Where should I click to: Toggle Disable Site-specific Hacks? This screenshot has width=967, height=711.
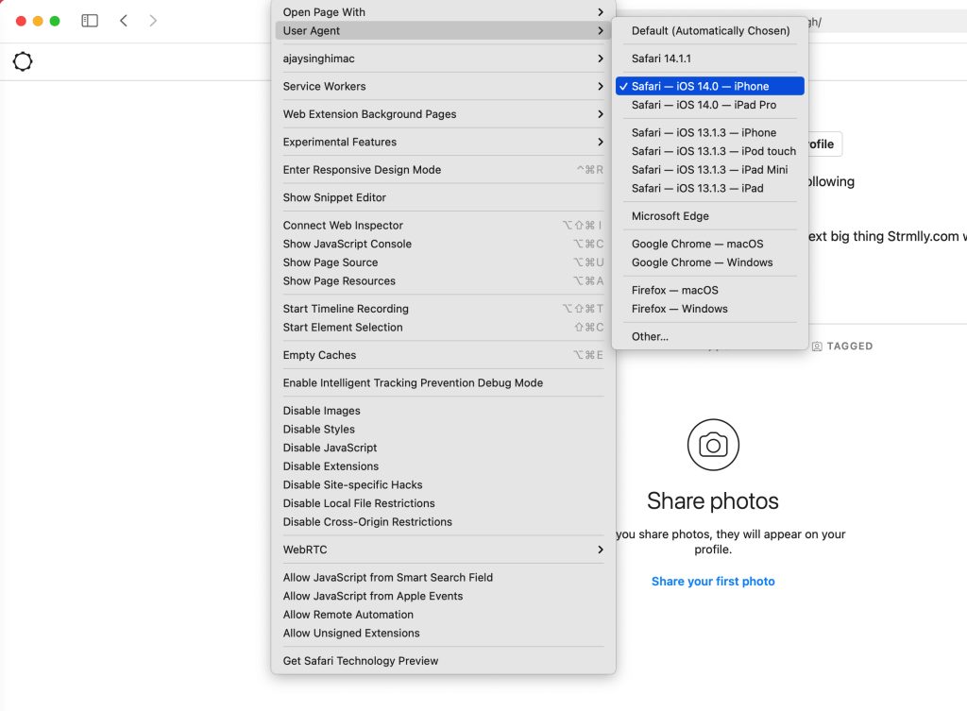pos(443,484)
